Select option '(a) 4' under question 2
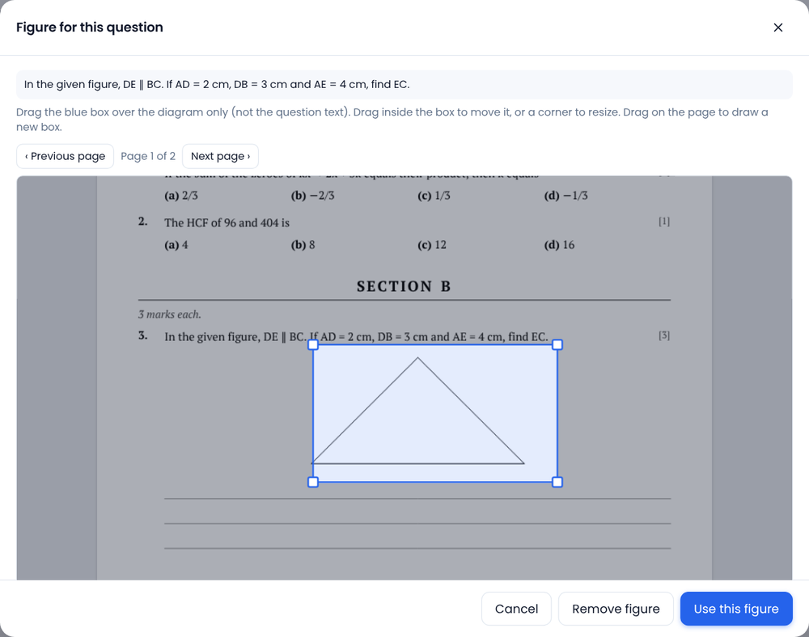This screenshot has width=809, height=637. coord(176,245)
